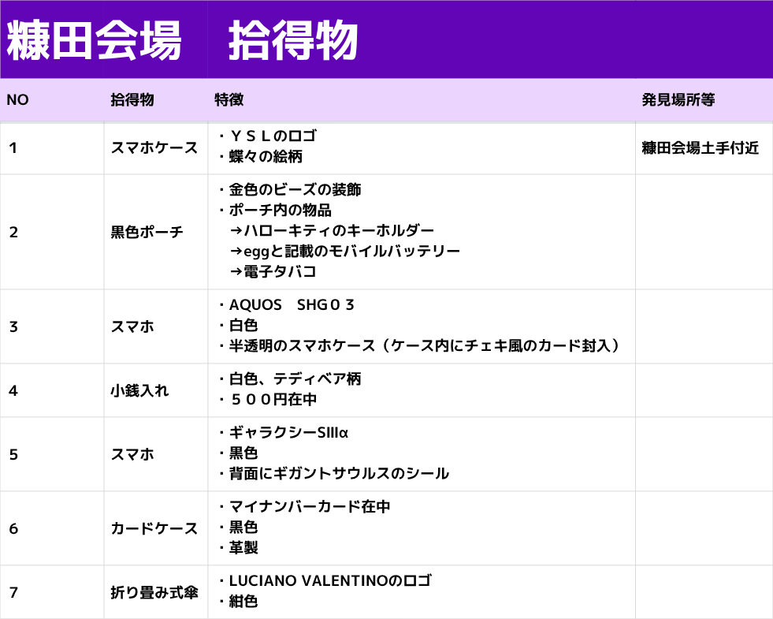
Task: Click the LUCIANO VALENTINOのロゴ feature text
Action: [330, 581]
